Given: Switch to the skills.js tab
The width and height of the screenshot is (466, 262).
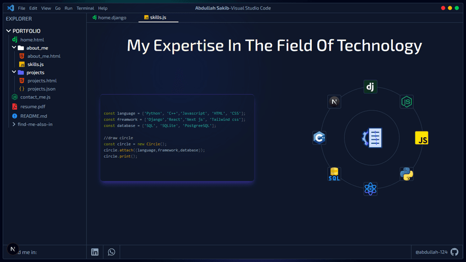Looking at the screenshot, I should (x=158, y=17).
